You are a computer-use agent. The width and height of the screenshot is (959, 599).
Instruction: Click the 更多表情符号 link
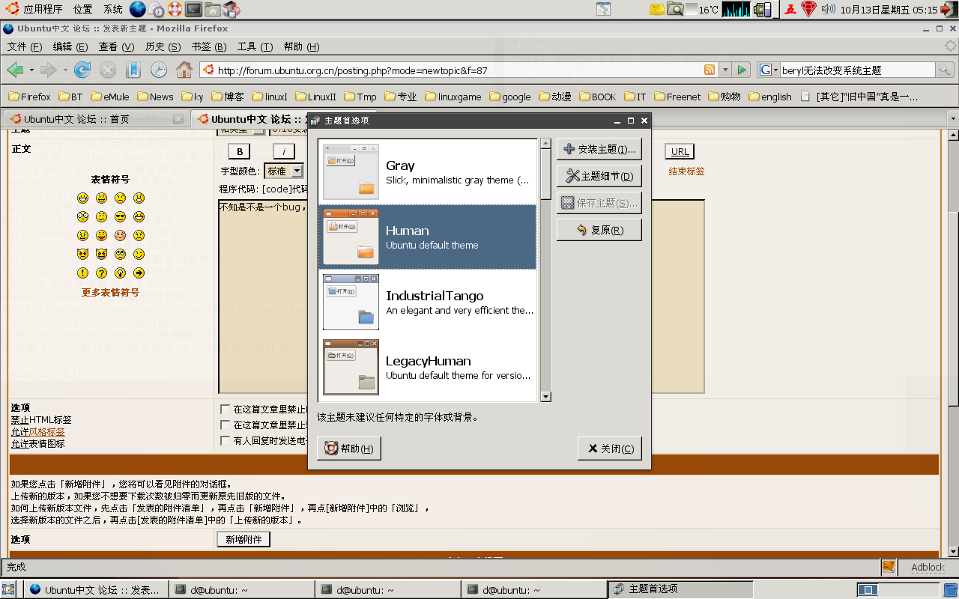point(110,293)
